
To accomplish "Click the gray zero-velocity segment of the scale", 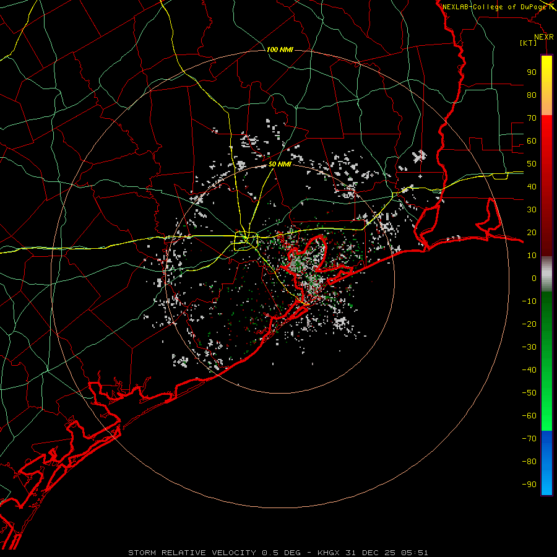I will click(546, 274).
